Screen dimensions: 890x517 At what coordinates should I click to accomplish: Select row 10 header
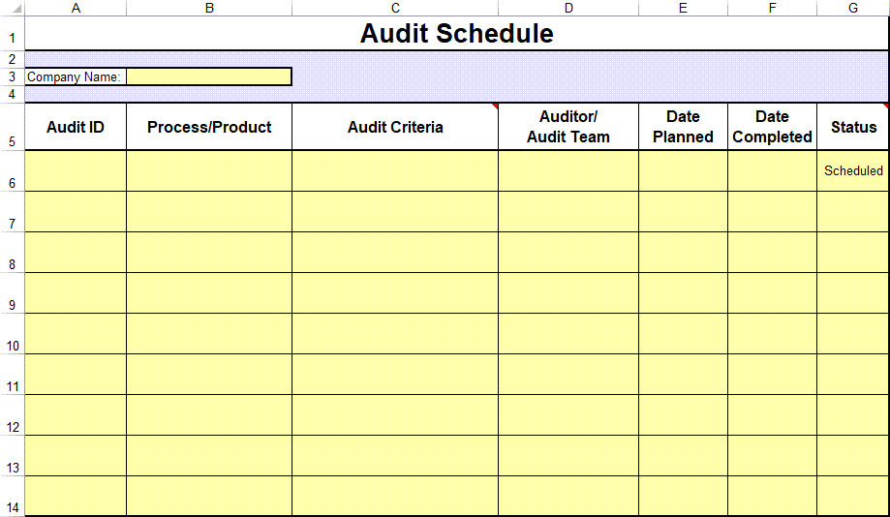pos(12,334)
